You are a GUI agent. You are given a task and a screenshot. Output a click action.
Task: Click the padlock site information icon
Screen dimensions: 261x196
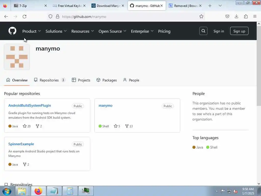(x=58, y=16)
